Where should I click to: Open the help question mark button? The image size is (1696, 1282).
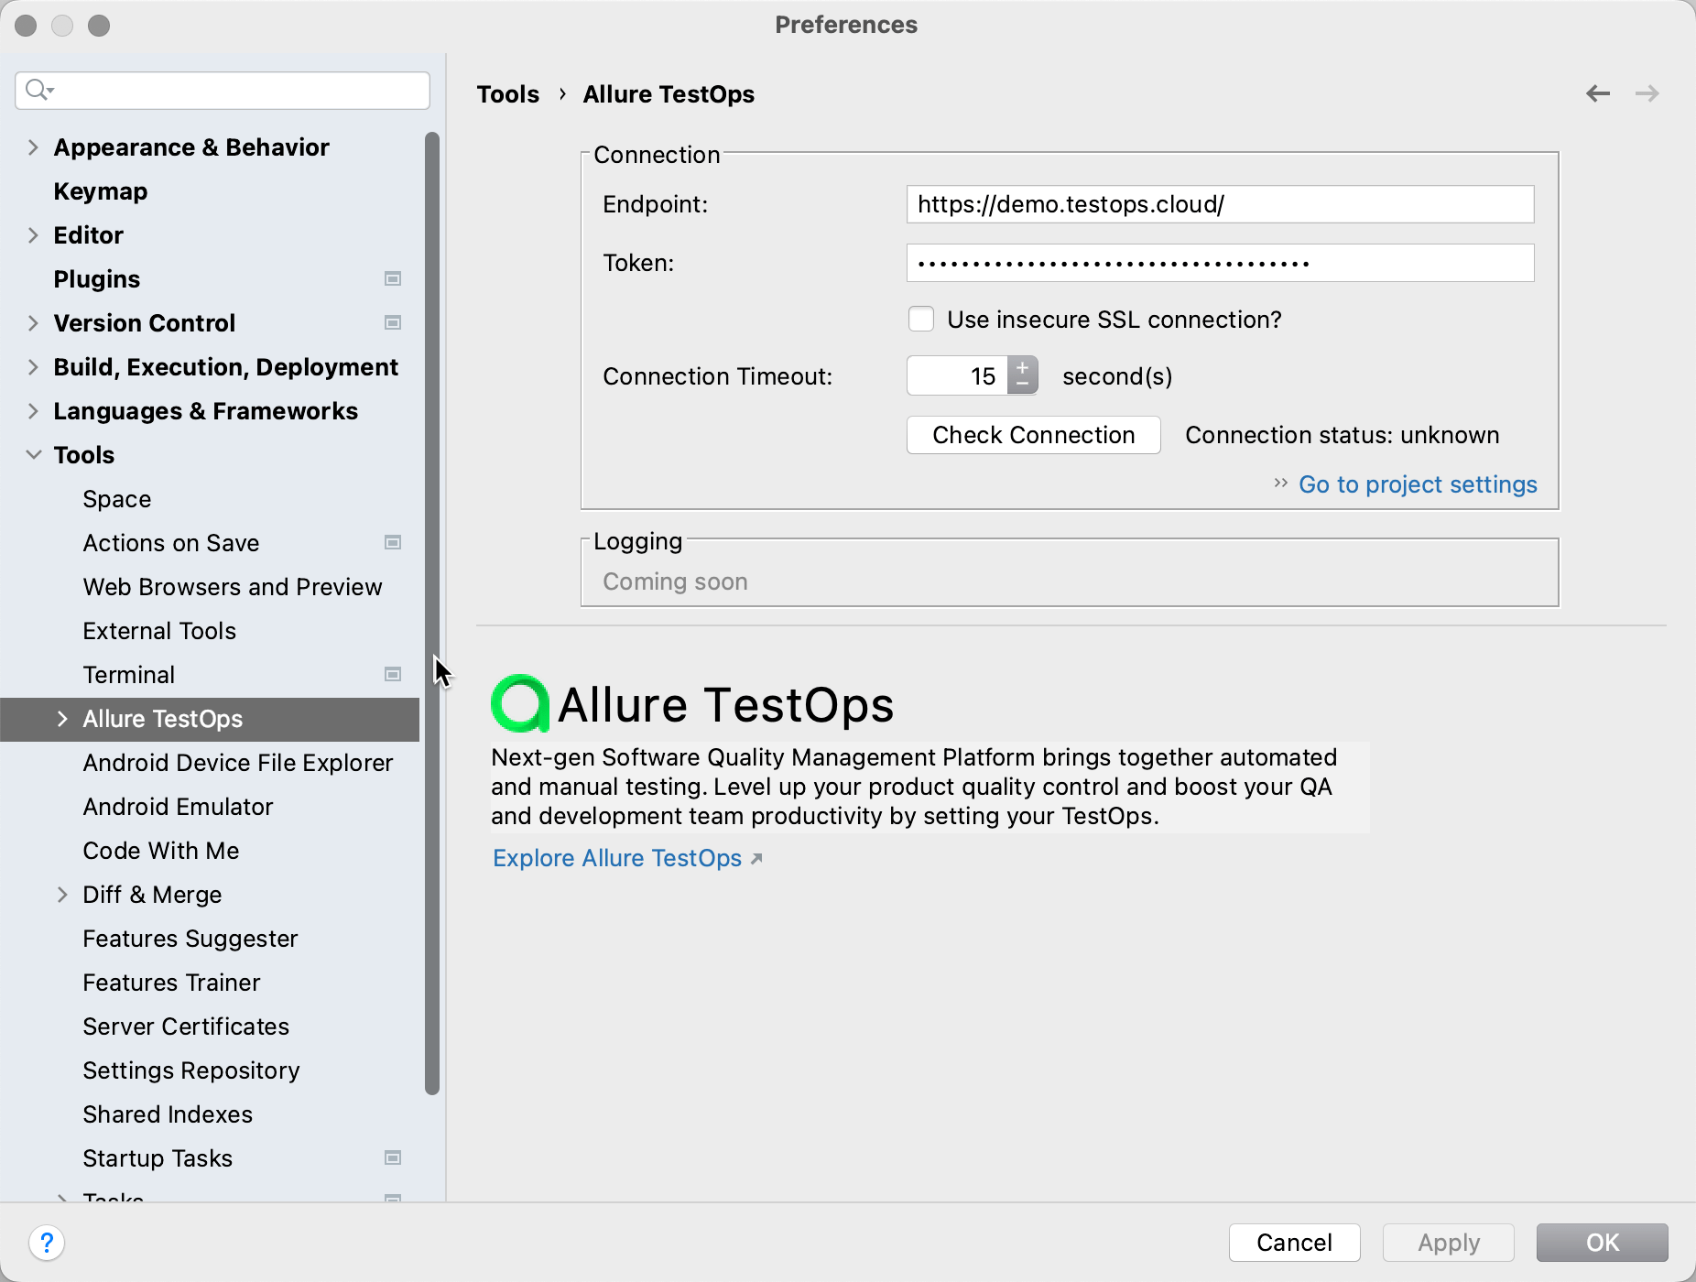pyautogui.click(x=47, y=1243)
